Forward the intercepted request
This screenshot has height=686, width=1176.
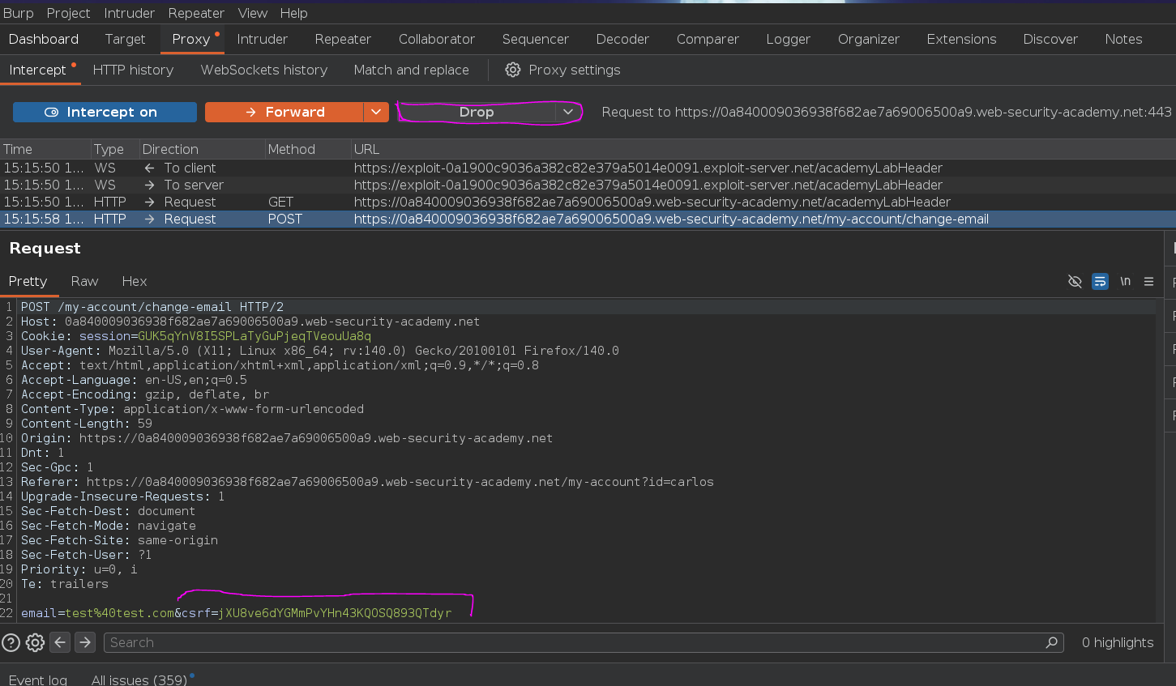coord(284,112)
